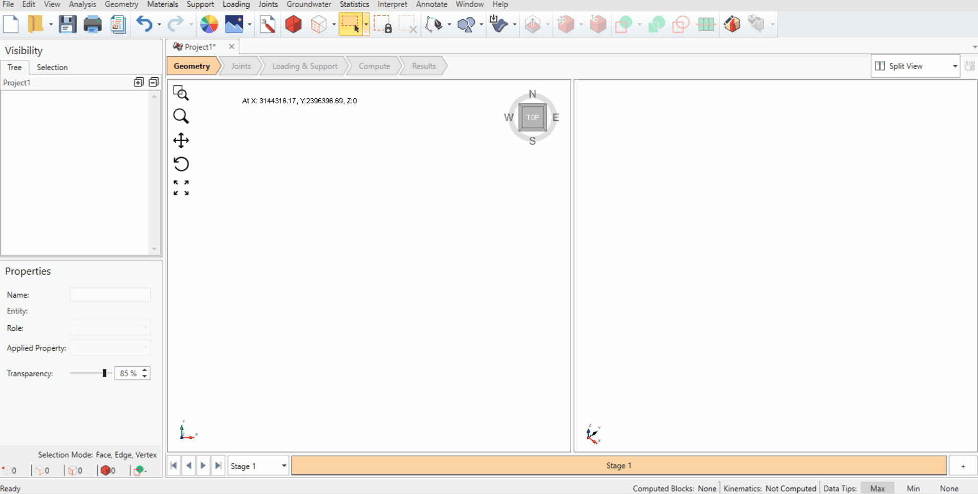
Task: Go to the Joints workflow step
Action: [x=240, y=66]
